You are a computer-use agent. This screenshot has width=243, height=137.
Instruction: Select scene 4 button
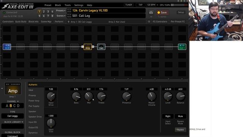(x=52, y=11)
